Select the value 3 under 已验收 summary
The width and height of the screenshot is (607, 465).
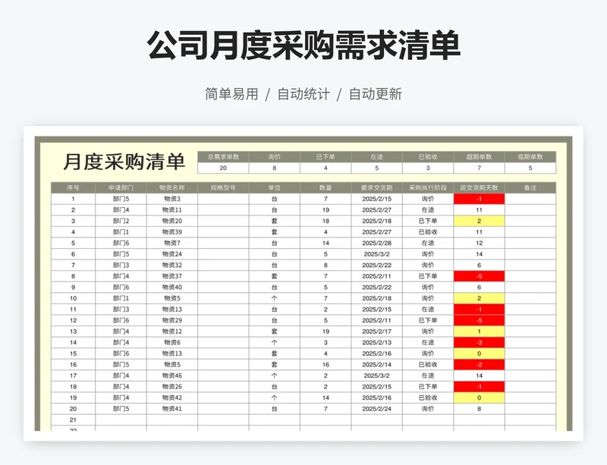click(x=428, y=168)
